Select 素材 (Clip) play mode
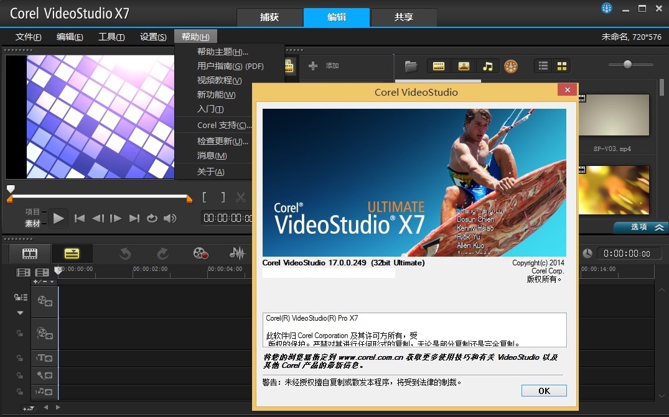Screen dimensions: 669x417 pyautogui.click(x=32, y=224)
